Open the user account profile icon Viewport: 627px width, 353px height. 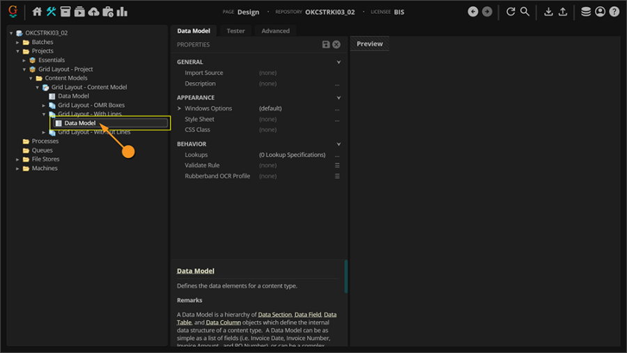click(600, 12)
